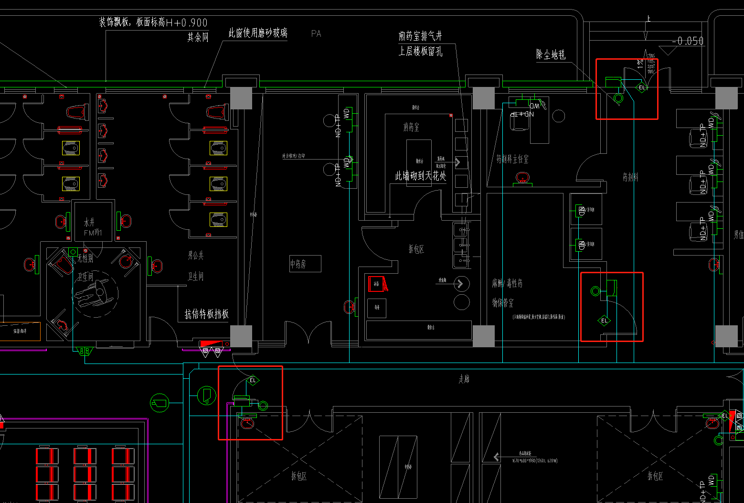Select the 麻醉/毒性药 room label
Viewport: 744px width, 503px height.
pos(507,283)
